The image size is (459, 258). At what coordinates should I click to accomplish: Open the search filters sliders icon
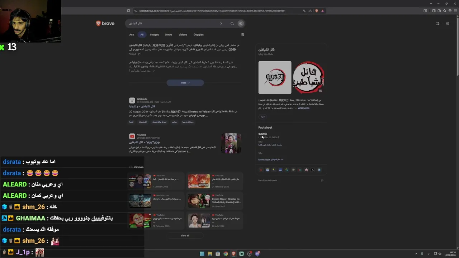point(243,35)
